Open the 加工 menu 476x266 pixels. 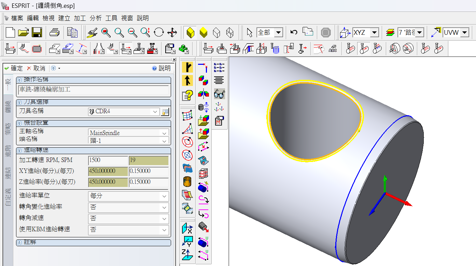tap(80, 18)
